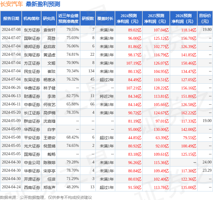213x200 pixels.
Task: Click the 数据来源 disclaimer footer text
Action: (x=46, y=197)
